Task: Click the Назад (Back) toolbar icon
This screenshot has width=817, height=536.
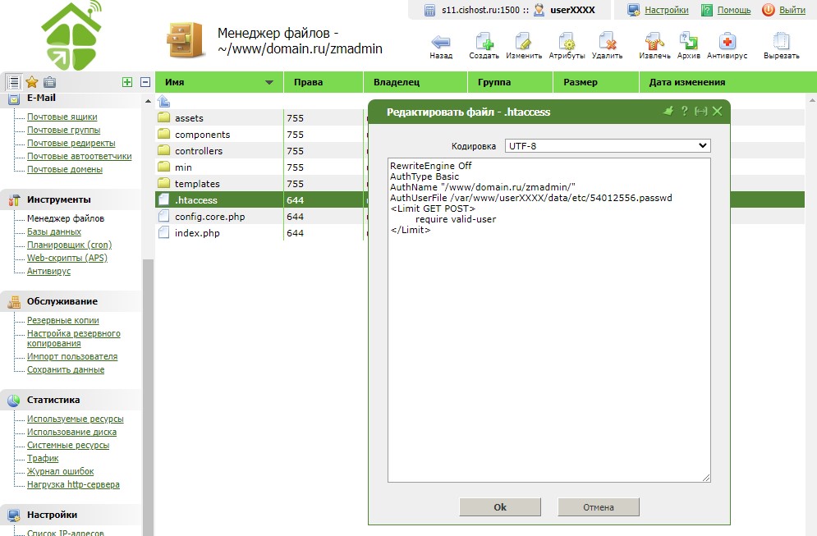Action: 441,42
